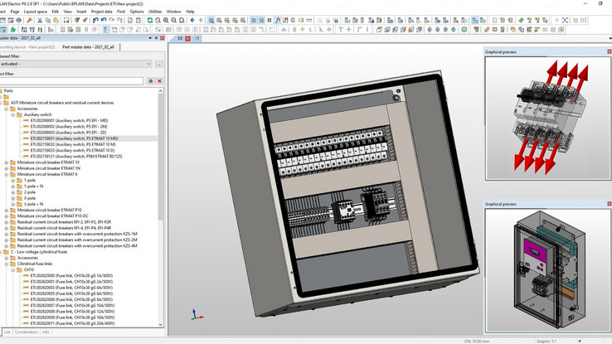The height and width of the screenshot is (344, 612).
Task: Select the List tab at panel bottom
Action: tap(7, 332)
